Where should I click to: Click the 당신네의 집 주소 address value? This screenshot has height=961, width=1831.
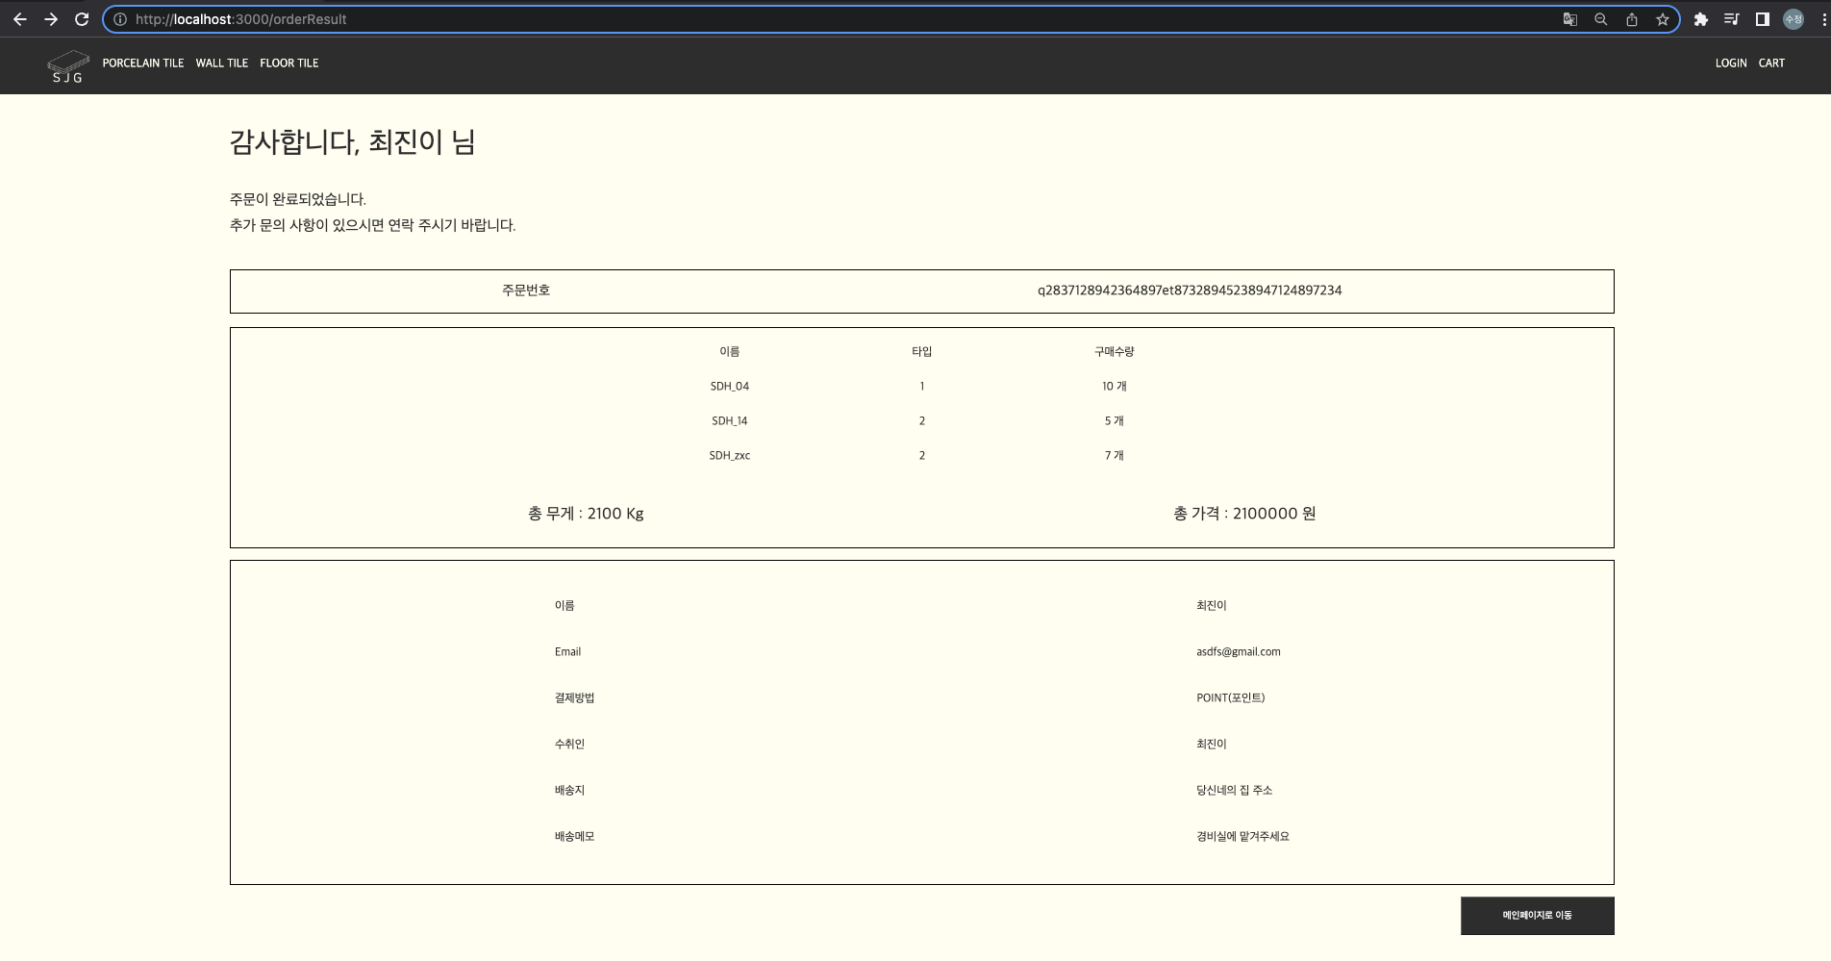(1235, 791)
